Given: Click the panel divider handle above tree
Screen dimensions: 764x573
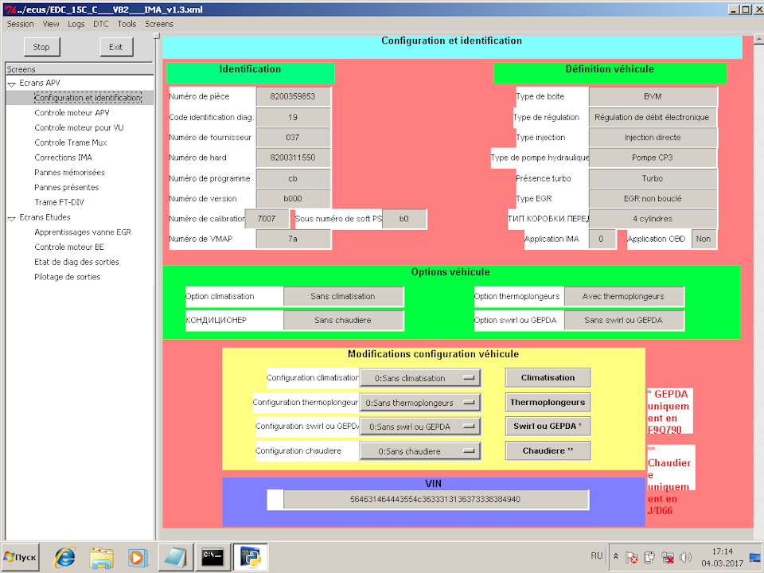Looking at the screenshot, I should (x=157, y=36).
